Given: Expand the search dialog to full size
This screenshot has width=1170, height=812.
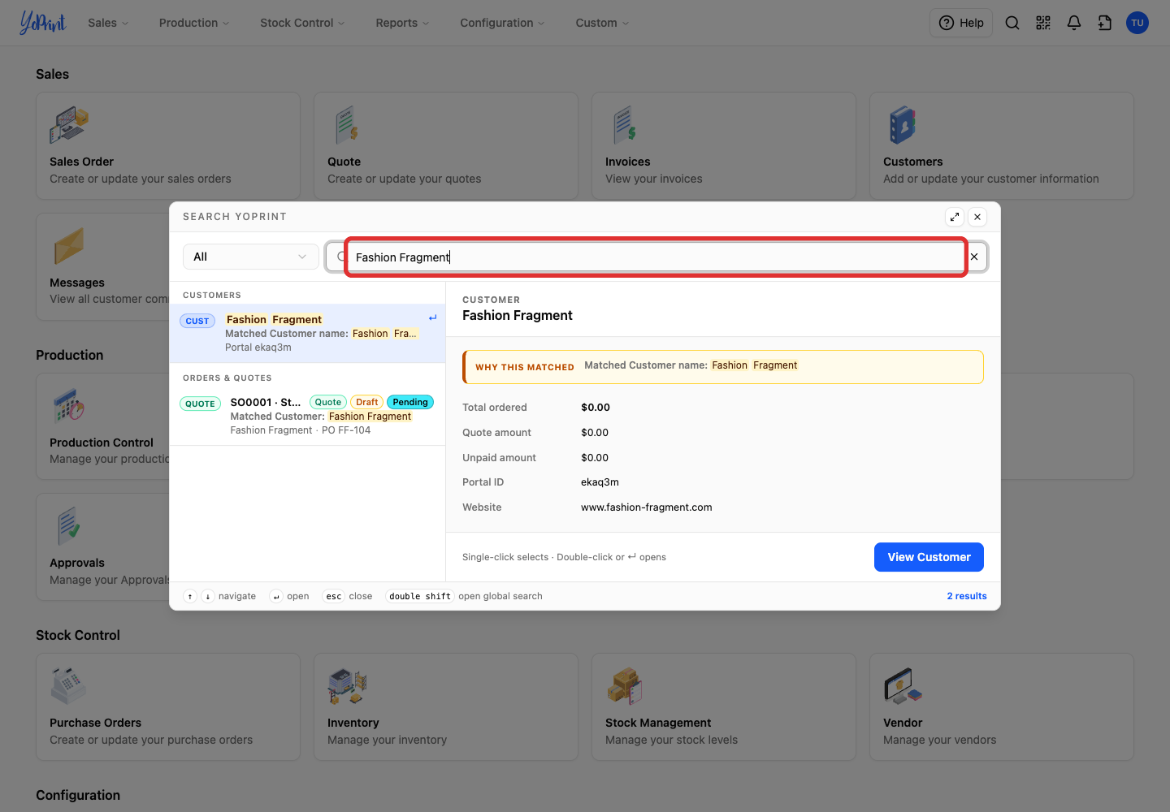Looking at the screenshot, I should tap(955, 217).
